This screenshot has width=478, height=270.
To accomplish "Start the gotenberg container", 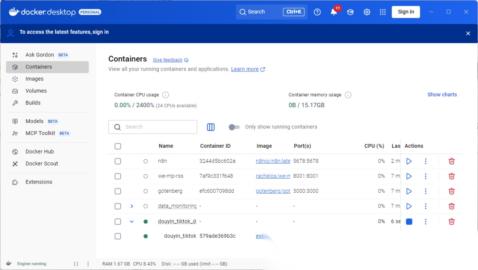I will tap(409, 191).
